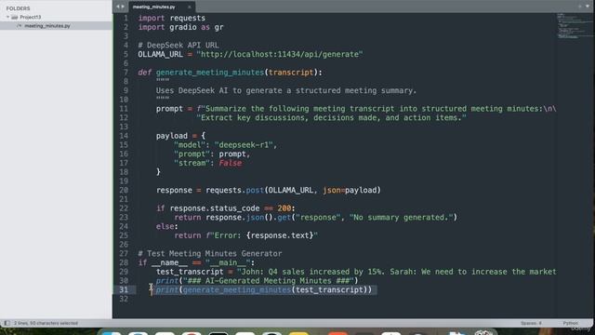Click the OLLAMA_URL localhost string

click(x=279, y=54)
